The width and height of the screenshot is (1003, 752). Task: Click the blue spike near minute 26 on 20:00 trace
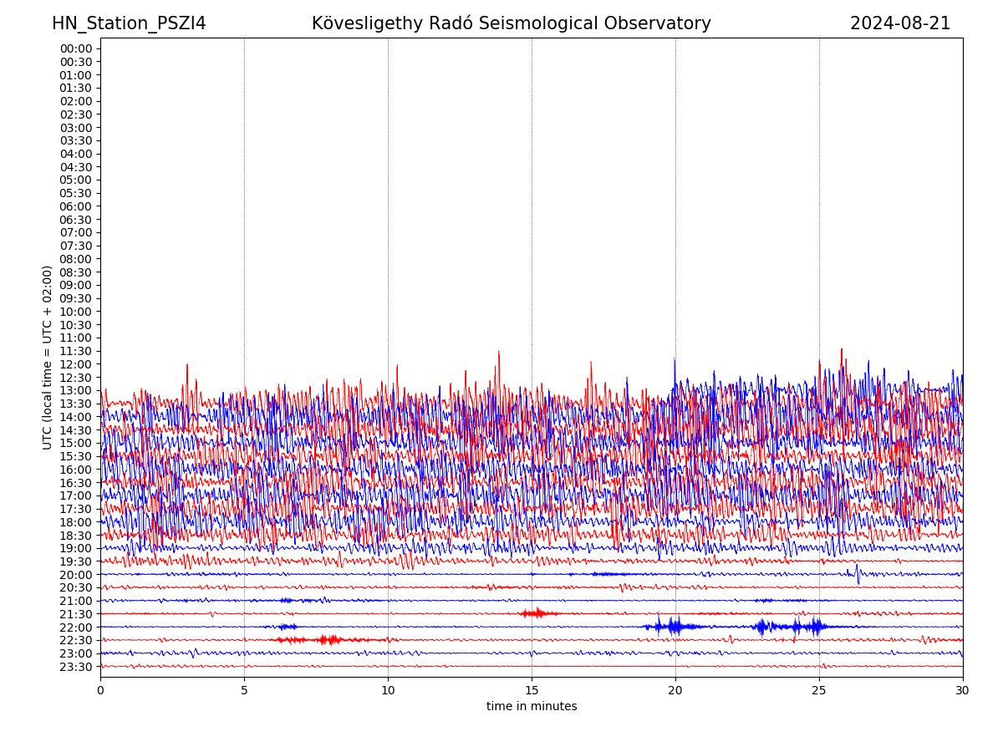point(857,573)
